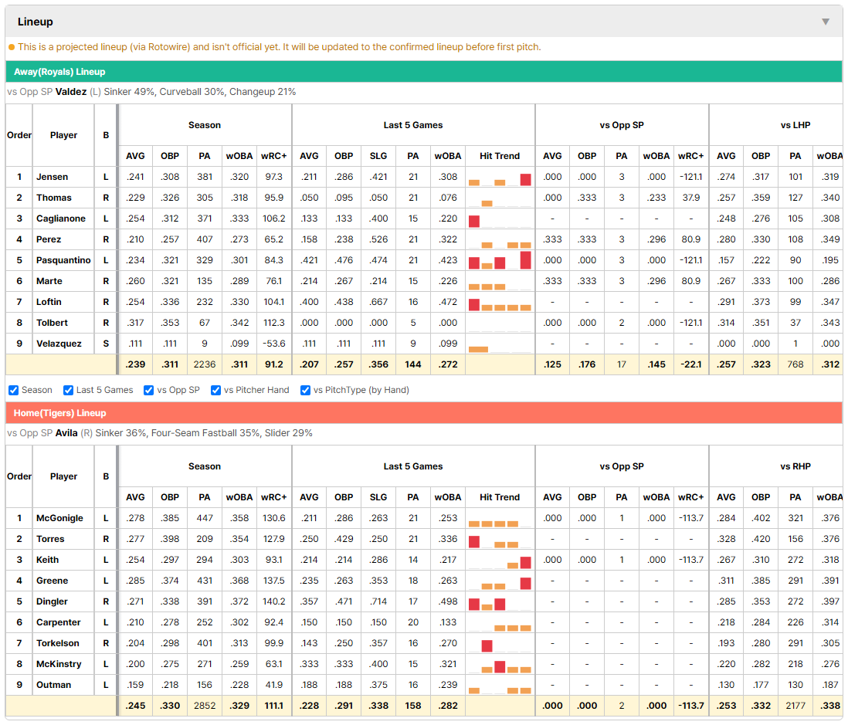Click Dingler's hit trend chart
Image resolution: width=848 pixels, height=725 pixels.
(x=500, y=601)
